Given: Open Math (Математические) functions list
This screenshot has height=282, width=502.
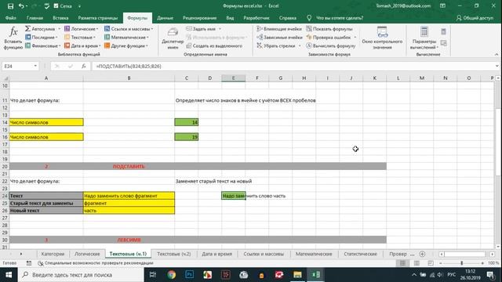Looking at the screenshot, I should (x=126, y=38).
